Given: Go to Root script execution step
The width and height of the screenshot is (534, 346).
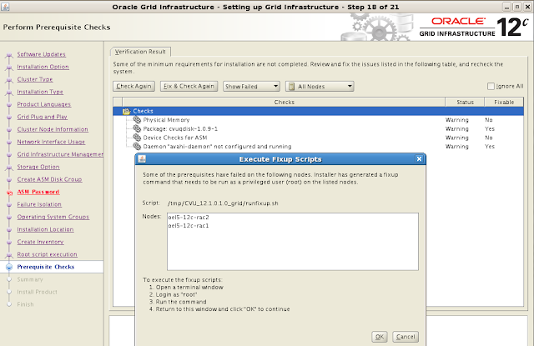Looking at the screenshot, I should [x=47, y=254].
